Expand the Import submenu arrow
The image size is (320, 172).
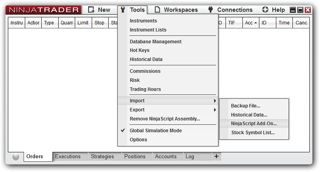point(215,101)
